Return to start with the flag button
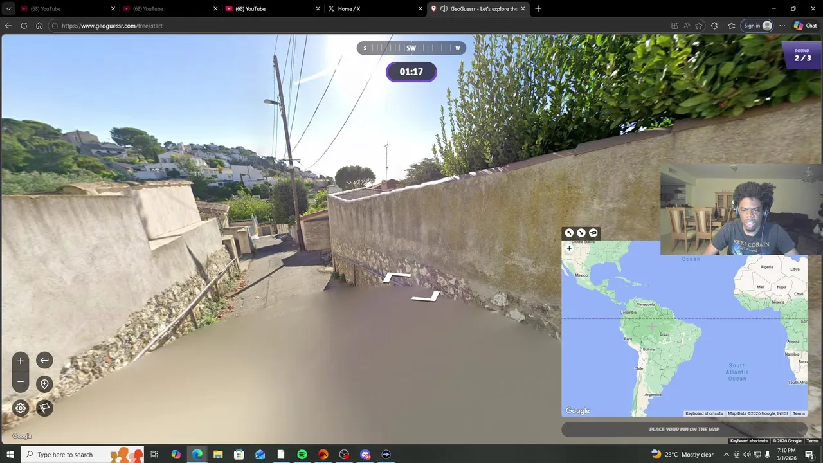The width and height of the screenshot is (823, 463). tap(44, 408)
